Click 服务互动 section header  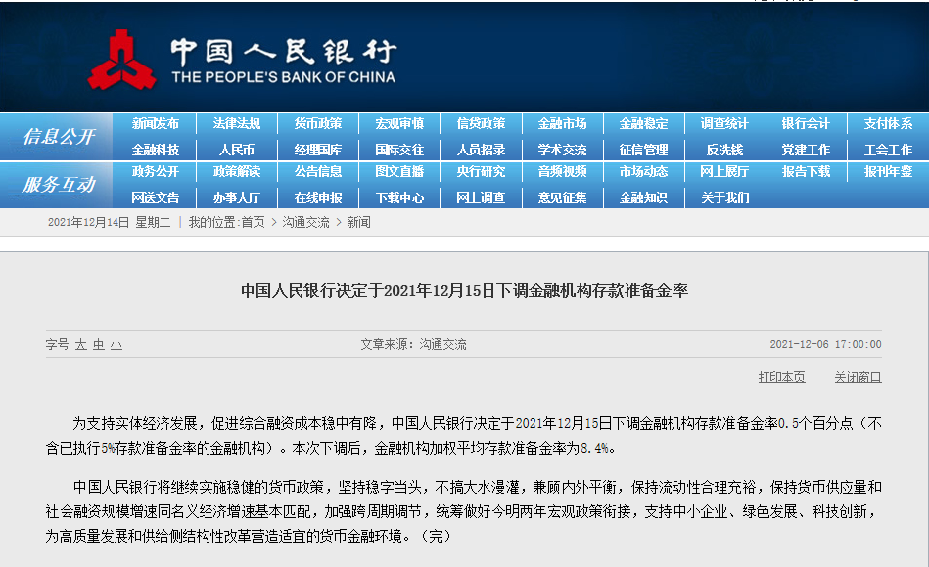coord(58,185)
